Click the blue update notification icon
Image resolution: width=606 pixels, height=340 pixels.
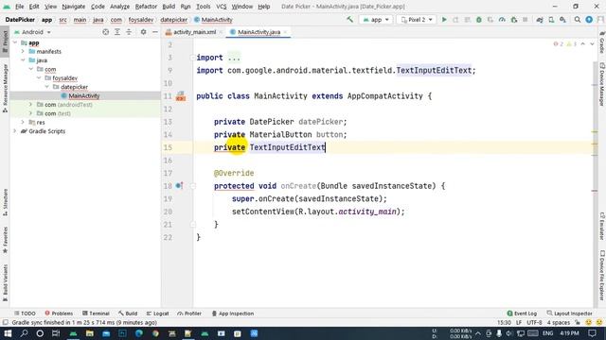click(x=589, y=19)
